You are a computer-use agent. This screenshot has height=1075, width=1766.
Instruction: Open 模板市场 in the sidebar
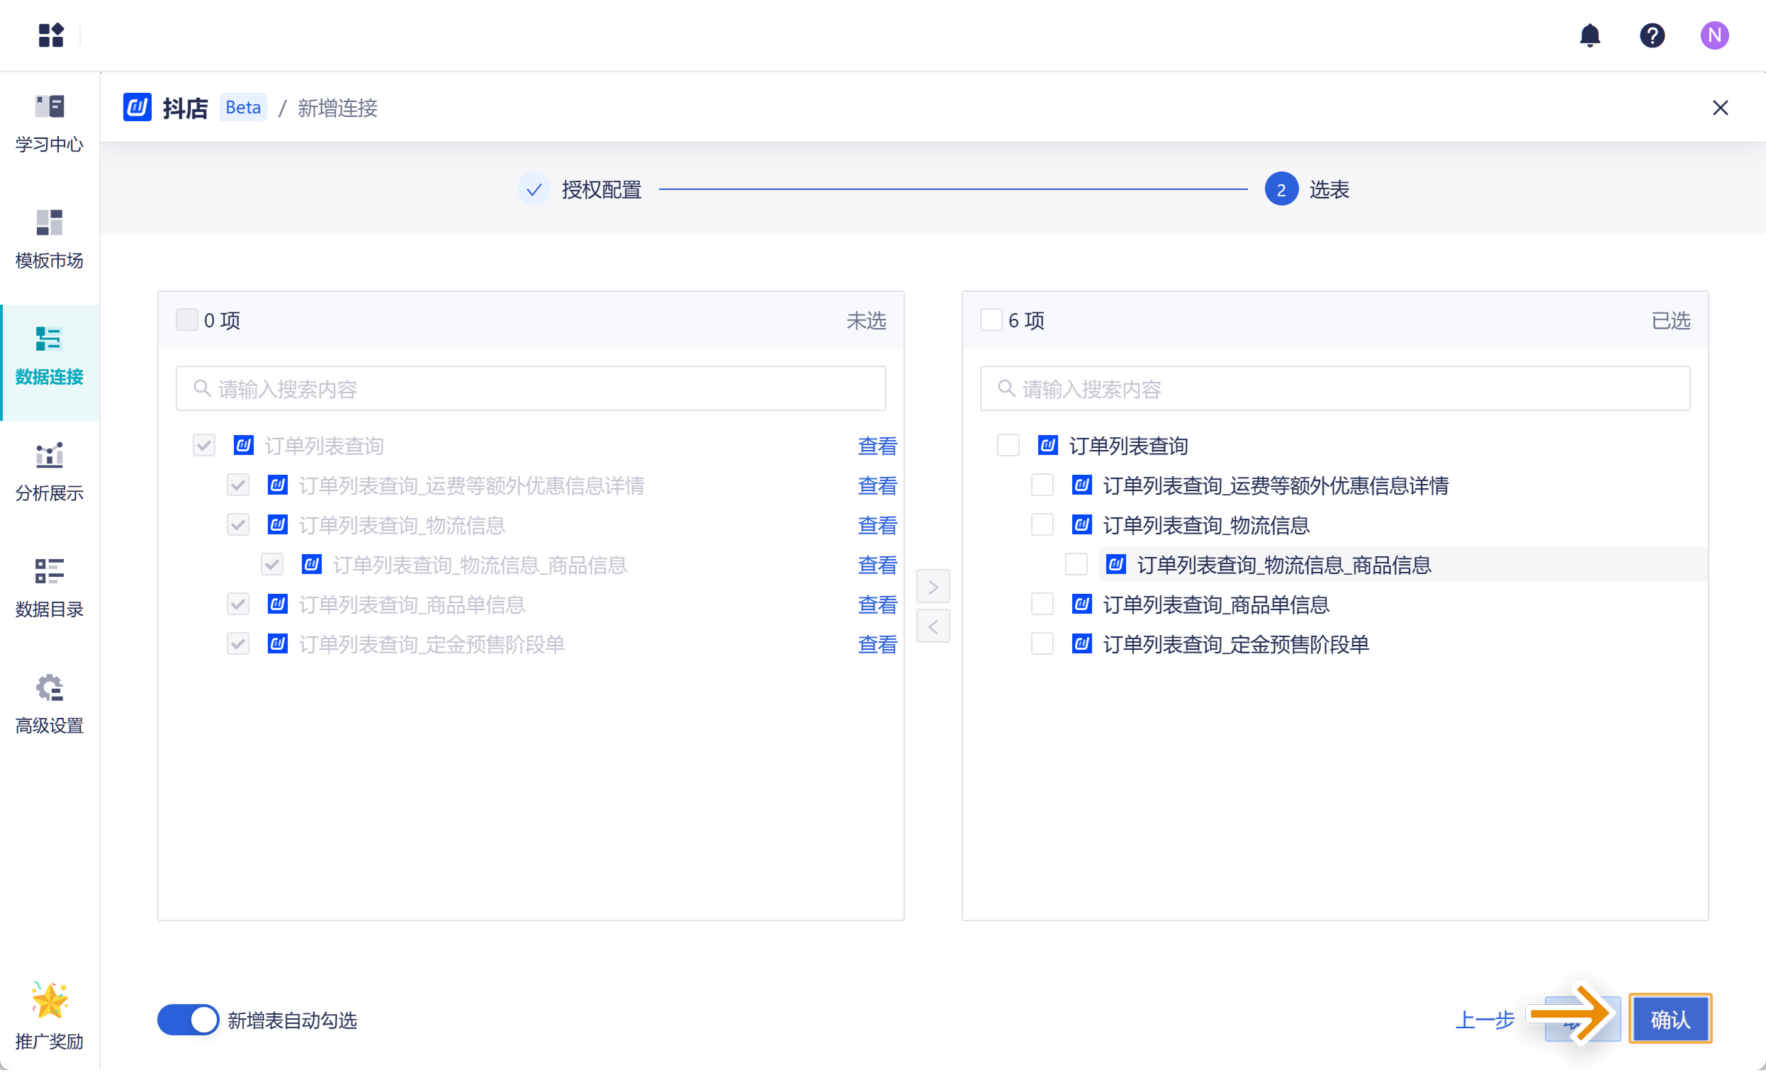pos(50,240)
